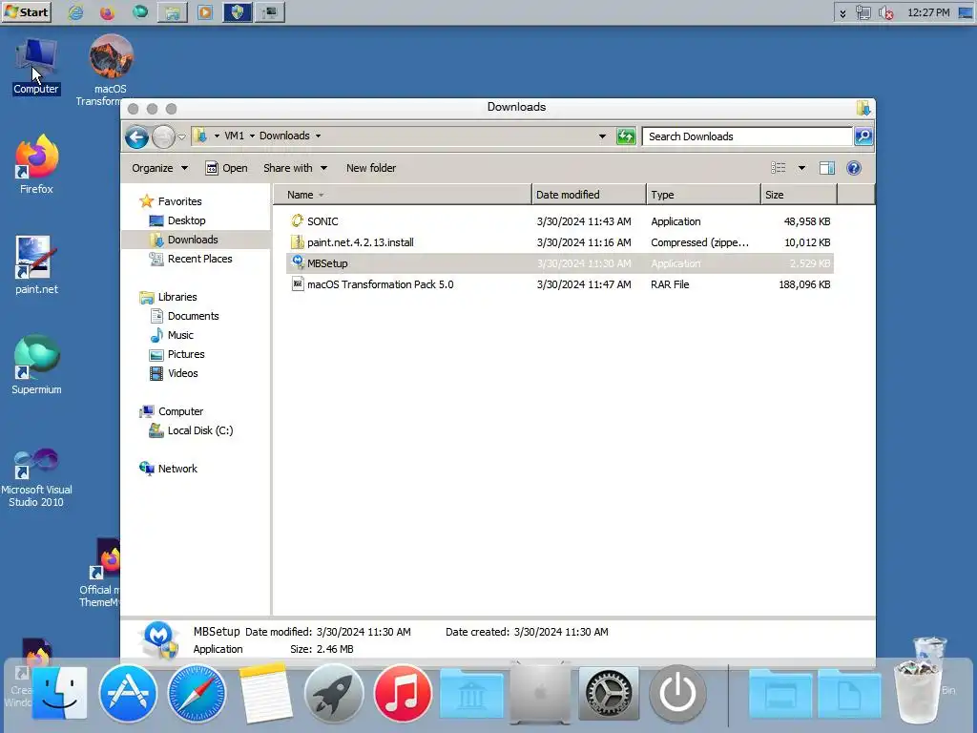Click Open toolbar button

[227, 168]
